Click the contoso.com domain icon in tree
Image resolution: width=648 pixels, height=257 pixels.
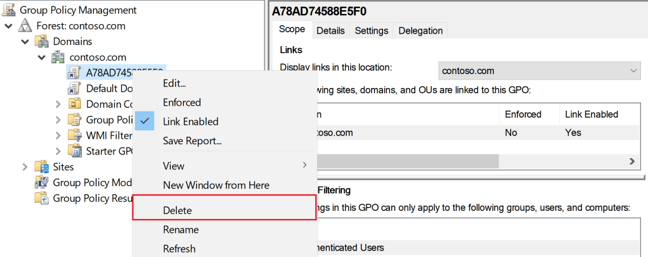click(x=59, y=57)
